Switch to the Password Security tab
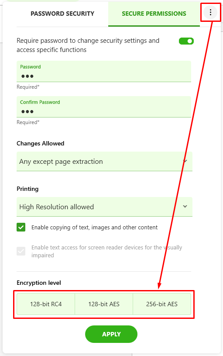The height and width of the screenshot is (356, 223). click(62, 14)
